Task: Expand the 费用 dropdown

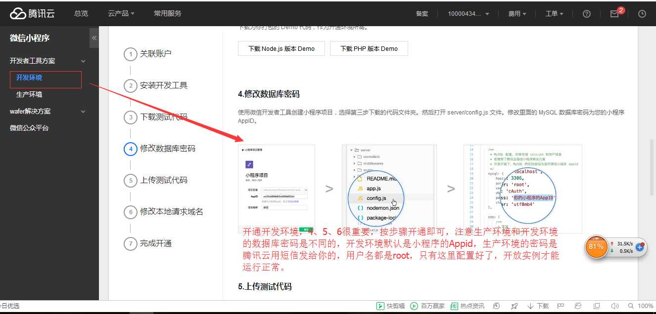Action: coord(517,14)
